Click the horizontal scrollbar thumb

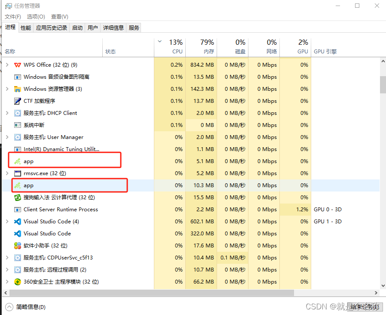point(152,293)
